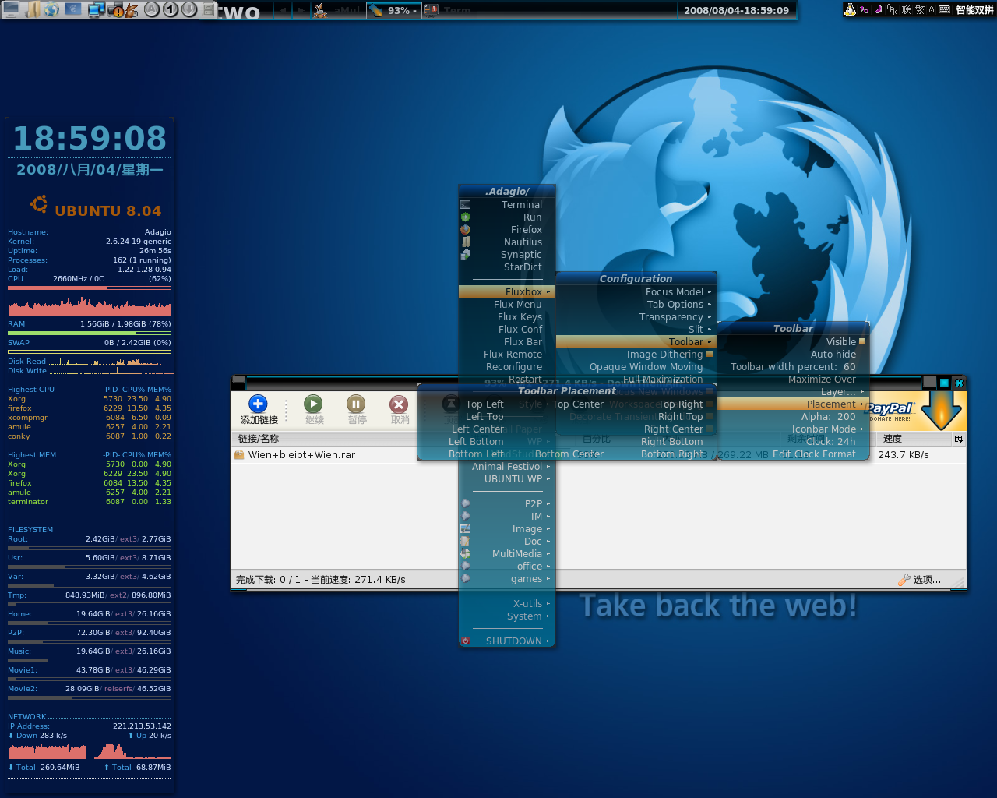Screen dimensions: 997x798
Task: Select Wien+bleibt+Wien.rar download row
Action: (x=598, y=454)
